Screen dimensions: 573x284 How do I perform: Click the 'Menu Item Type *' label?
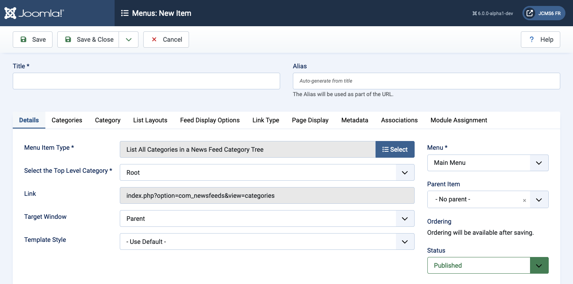click(x=49, y=147)
